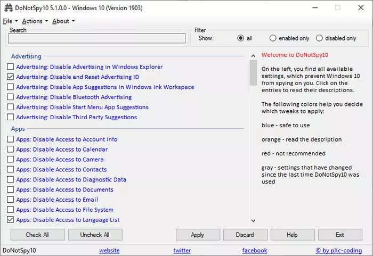Apply the selected tweaks
The width and height of the screenshot is (373, 256).
coord(198,235)
